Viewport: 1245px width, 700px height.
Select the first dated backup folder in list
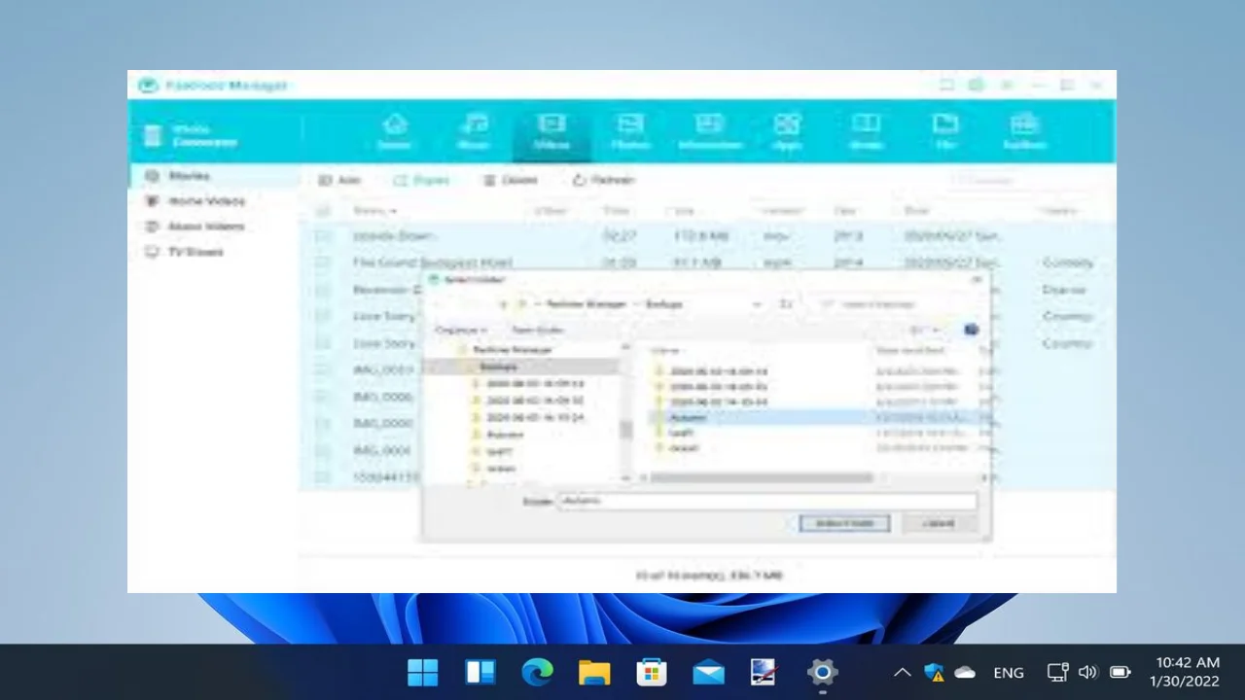click(x=719, y=371)
